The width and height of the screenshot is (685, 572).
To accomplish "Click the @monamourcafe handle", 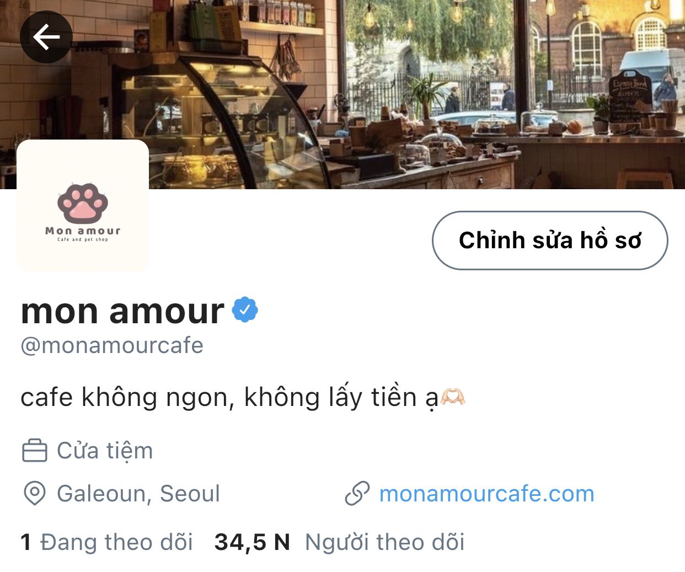I will [x=112, y=346].
